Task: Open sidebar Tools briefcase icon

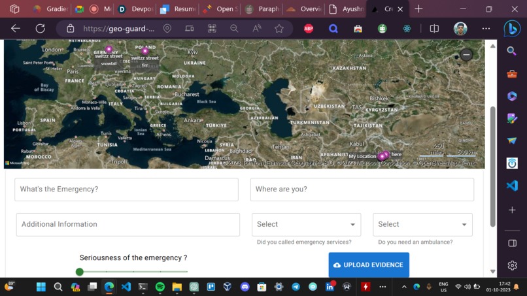Action: point(512,74)
